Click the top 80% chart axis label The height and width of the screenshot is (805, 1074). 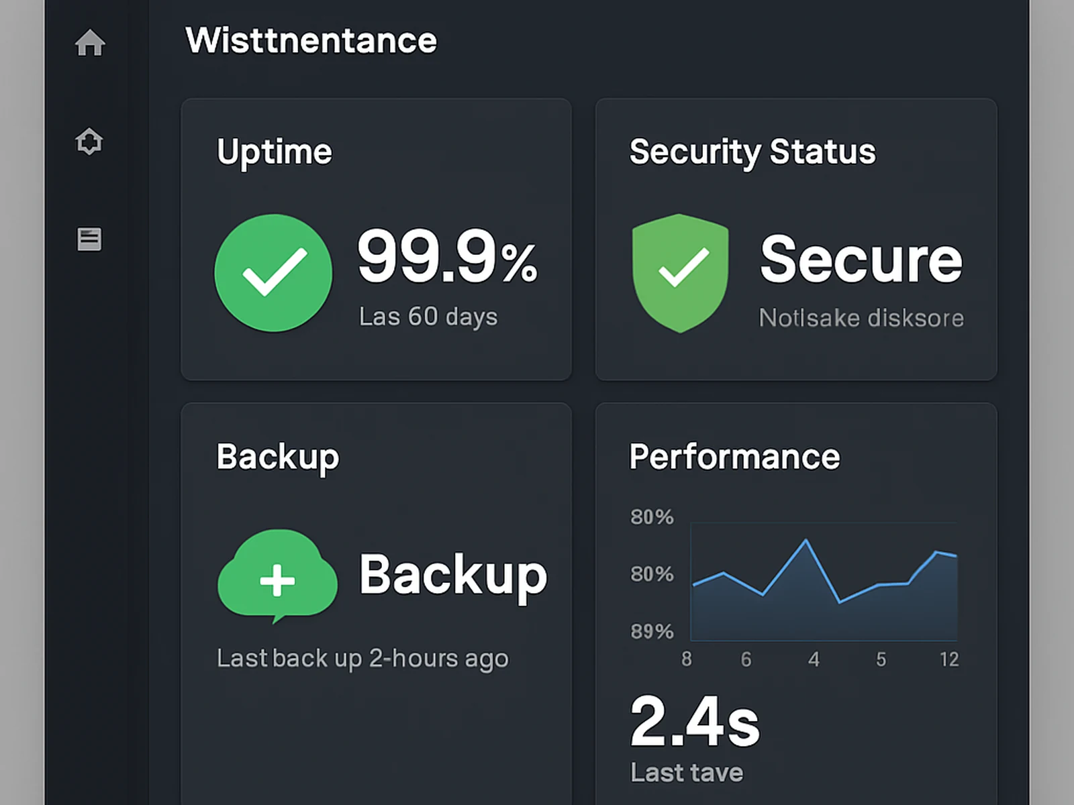[x=652, y=517]
